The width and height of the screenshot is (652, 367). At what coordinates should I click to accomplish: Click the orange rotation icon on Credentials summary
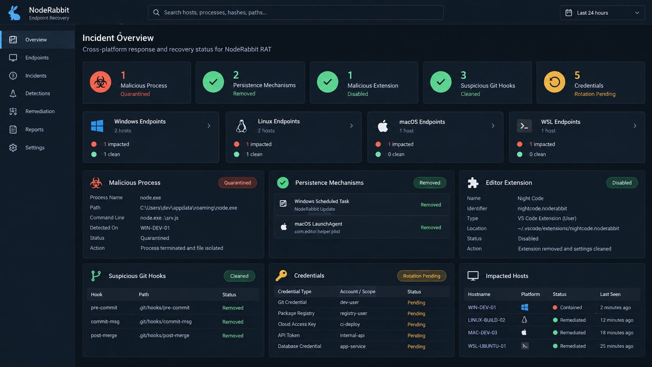pos(555,82)
